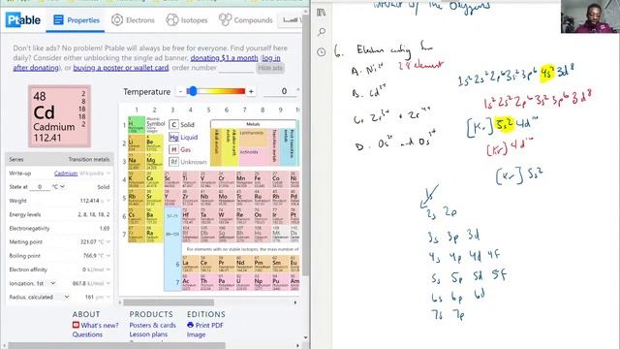The image size is (620, 349).
Task: Click the Ptable logo
Action: click(23, 19)
